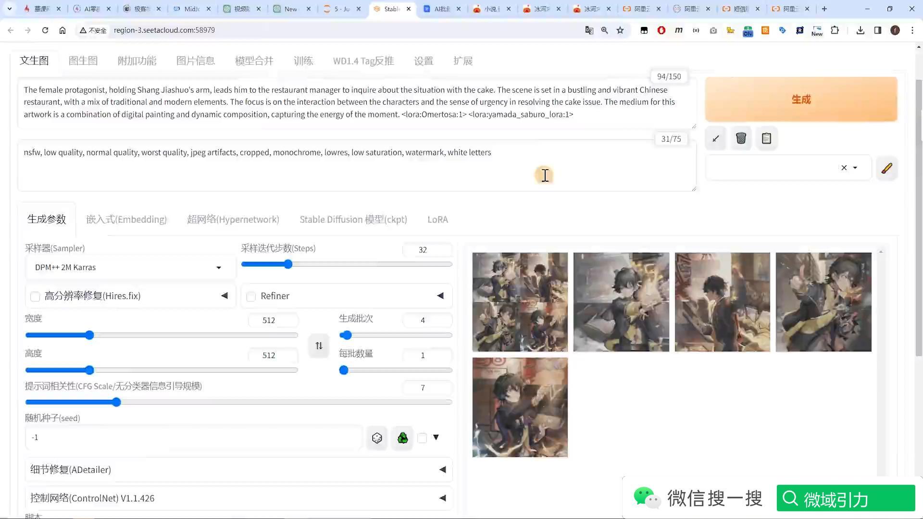This screenshot has height=519, width=923.
Task: Click the orange 生成 generate button
Action: point(801,99)
